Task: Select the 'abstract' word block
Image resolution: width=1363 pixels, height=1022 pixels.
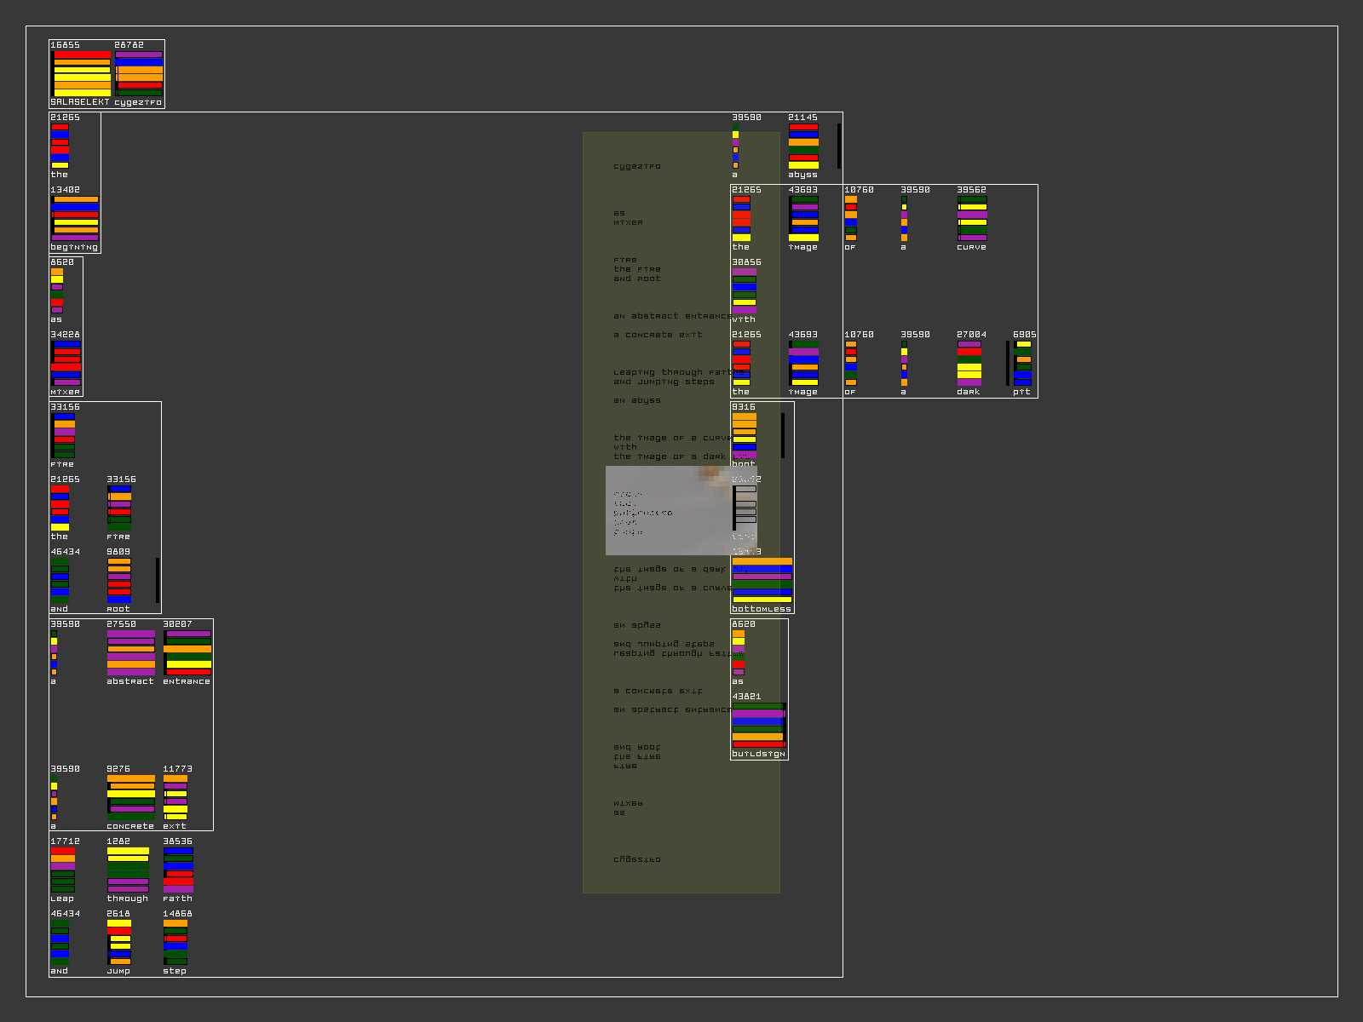Action: click(130, 653)
